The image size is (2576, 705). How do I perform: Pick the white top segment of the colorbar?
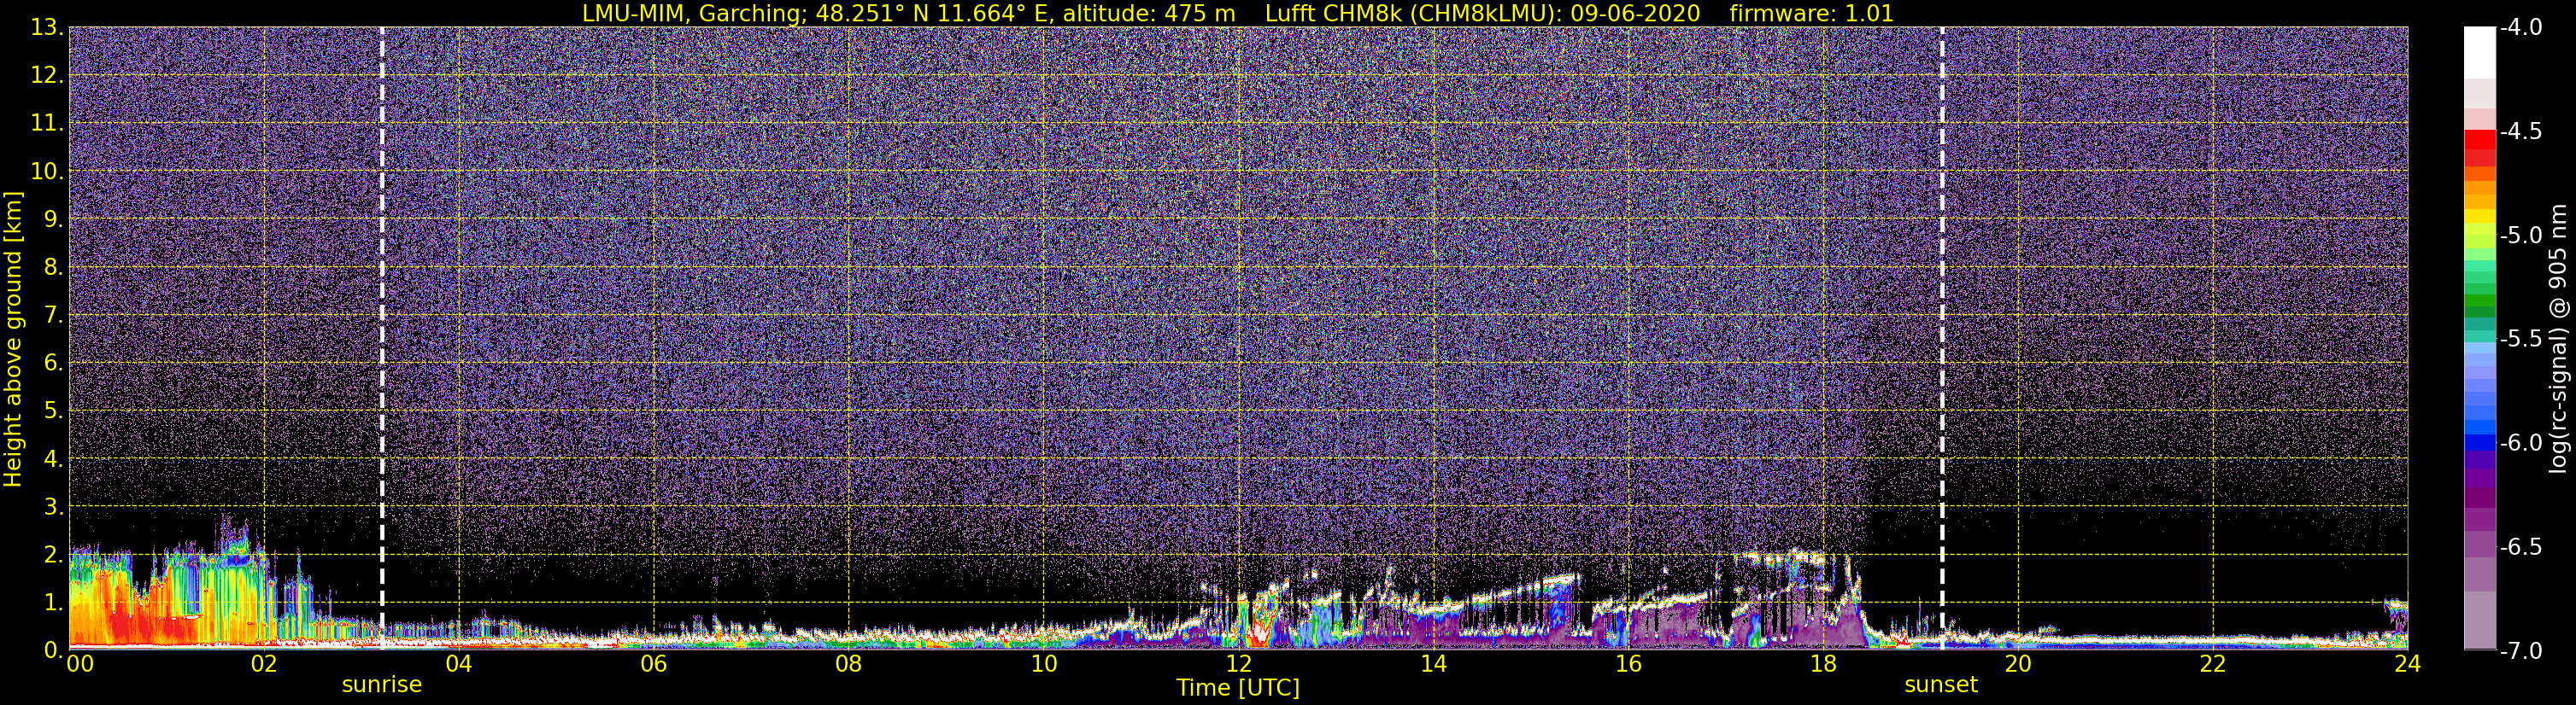click(2479, 53)
